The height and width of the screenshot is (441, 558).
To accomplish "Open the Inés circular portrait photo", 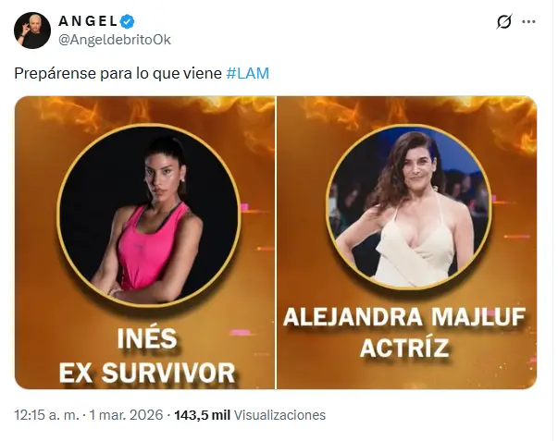I will click(x=149, y=214).
